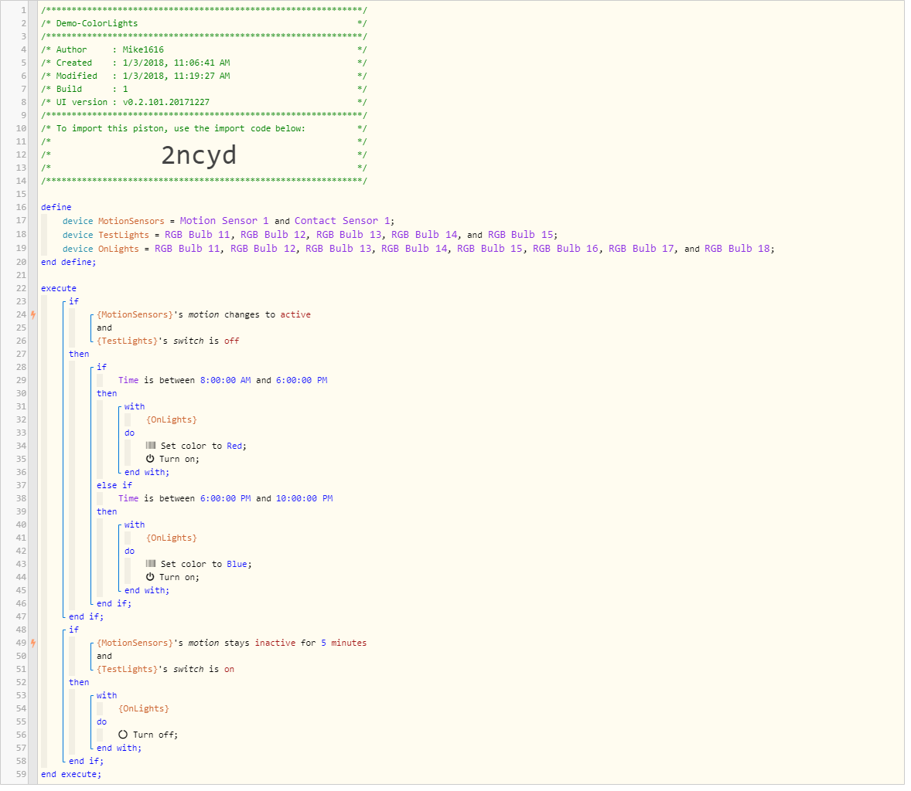
Task: Click the Created timestamp '11:06:41 AM'
Action: coord(203,63)
